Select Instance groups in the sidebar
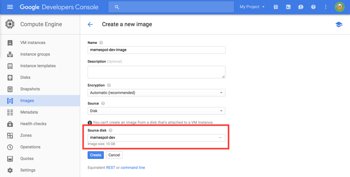 35,54
